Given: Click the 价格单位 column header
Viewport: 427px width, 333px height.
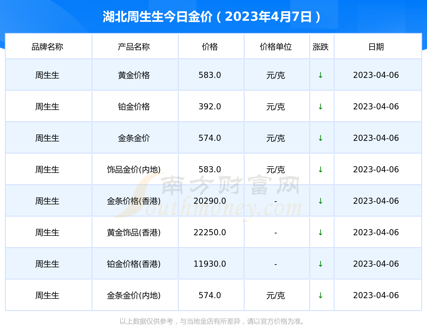Looking at the screenshot, I should [x=276, y=47].
